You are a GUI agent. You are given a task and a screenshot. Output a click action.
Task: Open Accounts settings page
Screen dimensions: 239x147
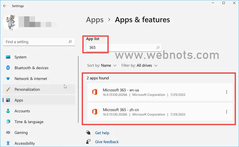point(22,111)
